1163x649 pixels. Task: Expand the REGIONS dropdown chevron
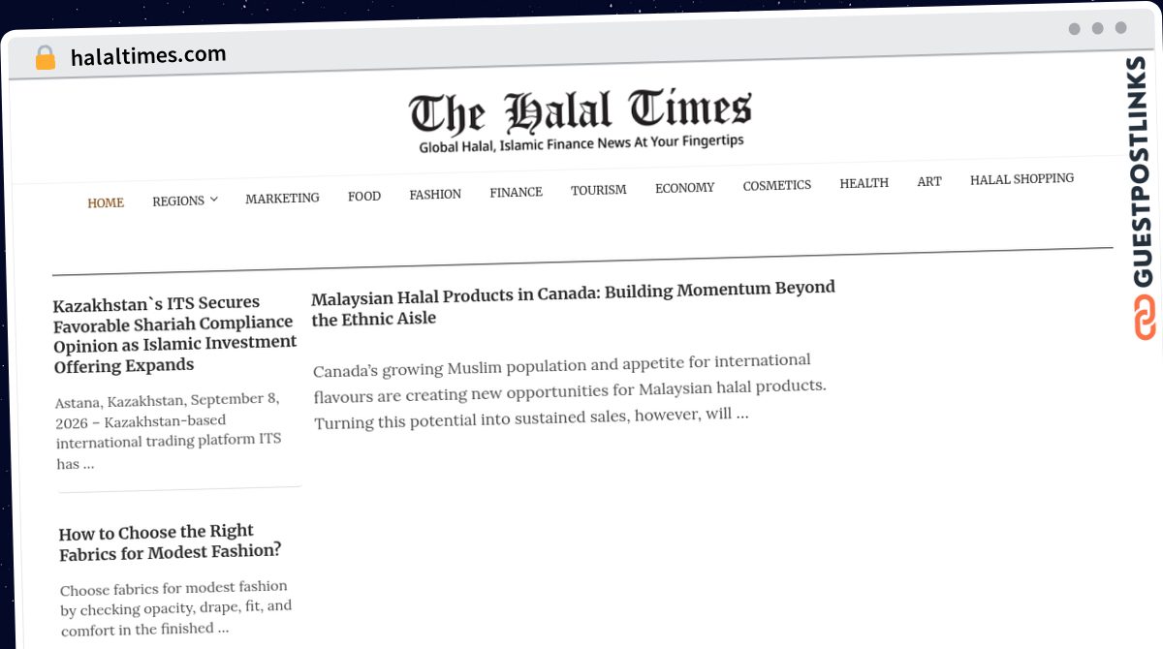tap(214, 200)
